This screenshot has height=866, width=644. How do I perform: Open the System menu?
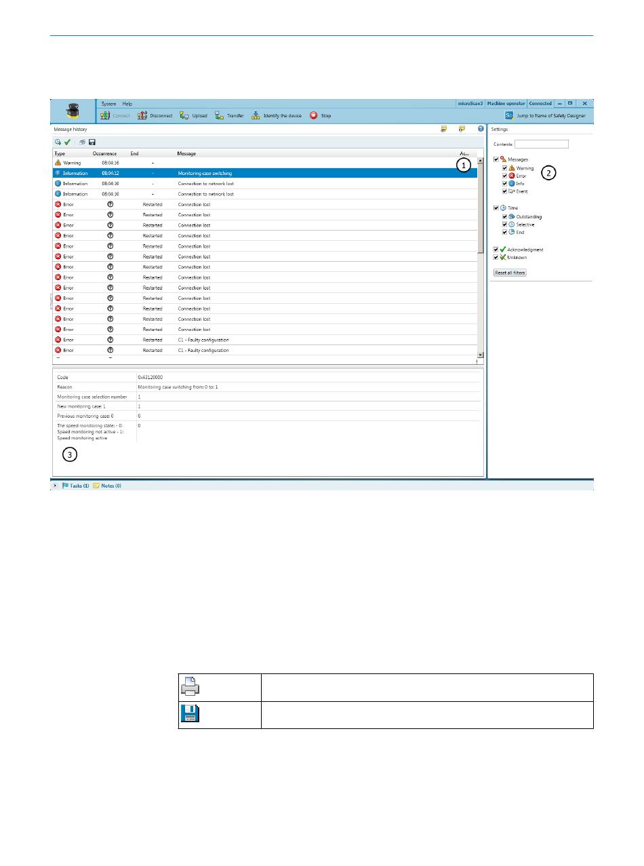click(108, 104)
